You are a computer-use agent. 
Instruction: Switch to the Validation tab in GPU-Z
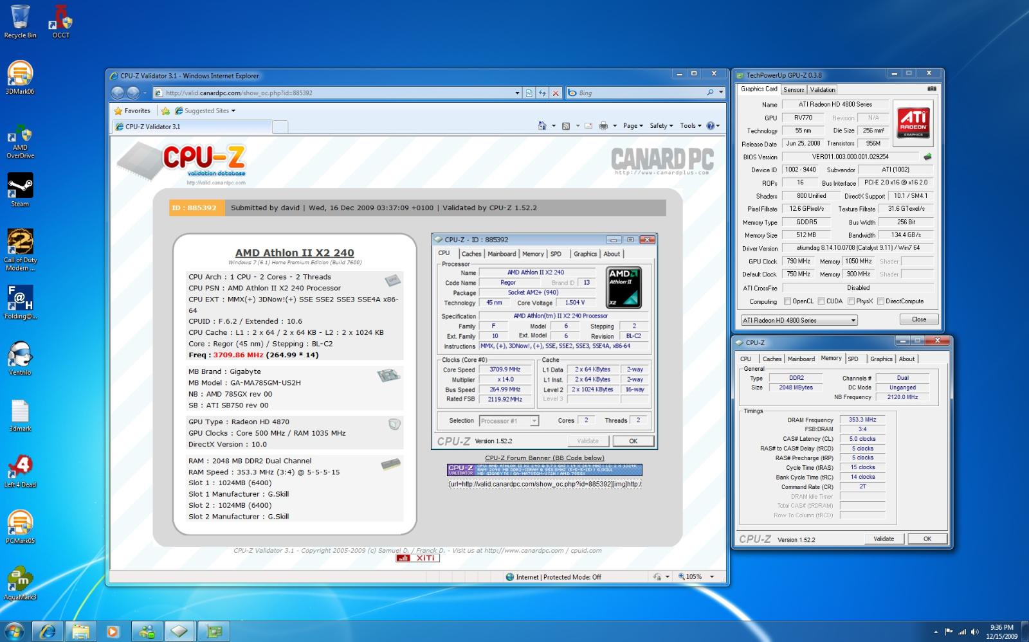click(822, 89)
